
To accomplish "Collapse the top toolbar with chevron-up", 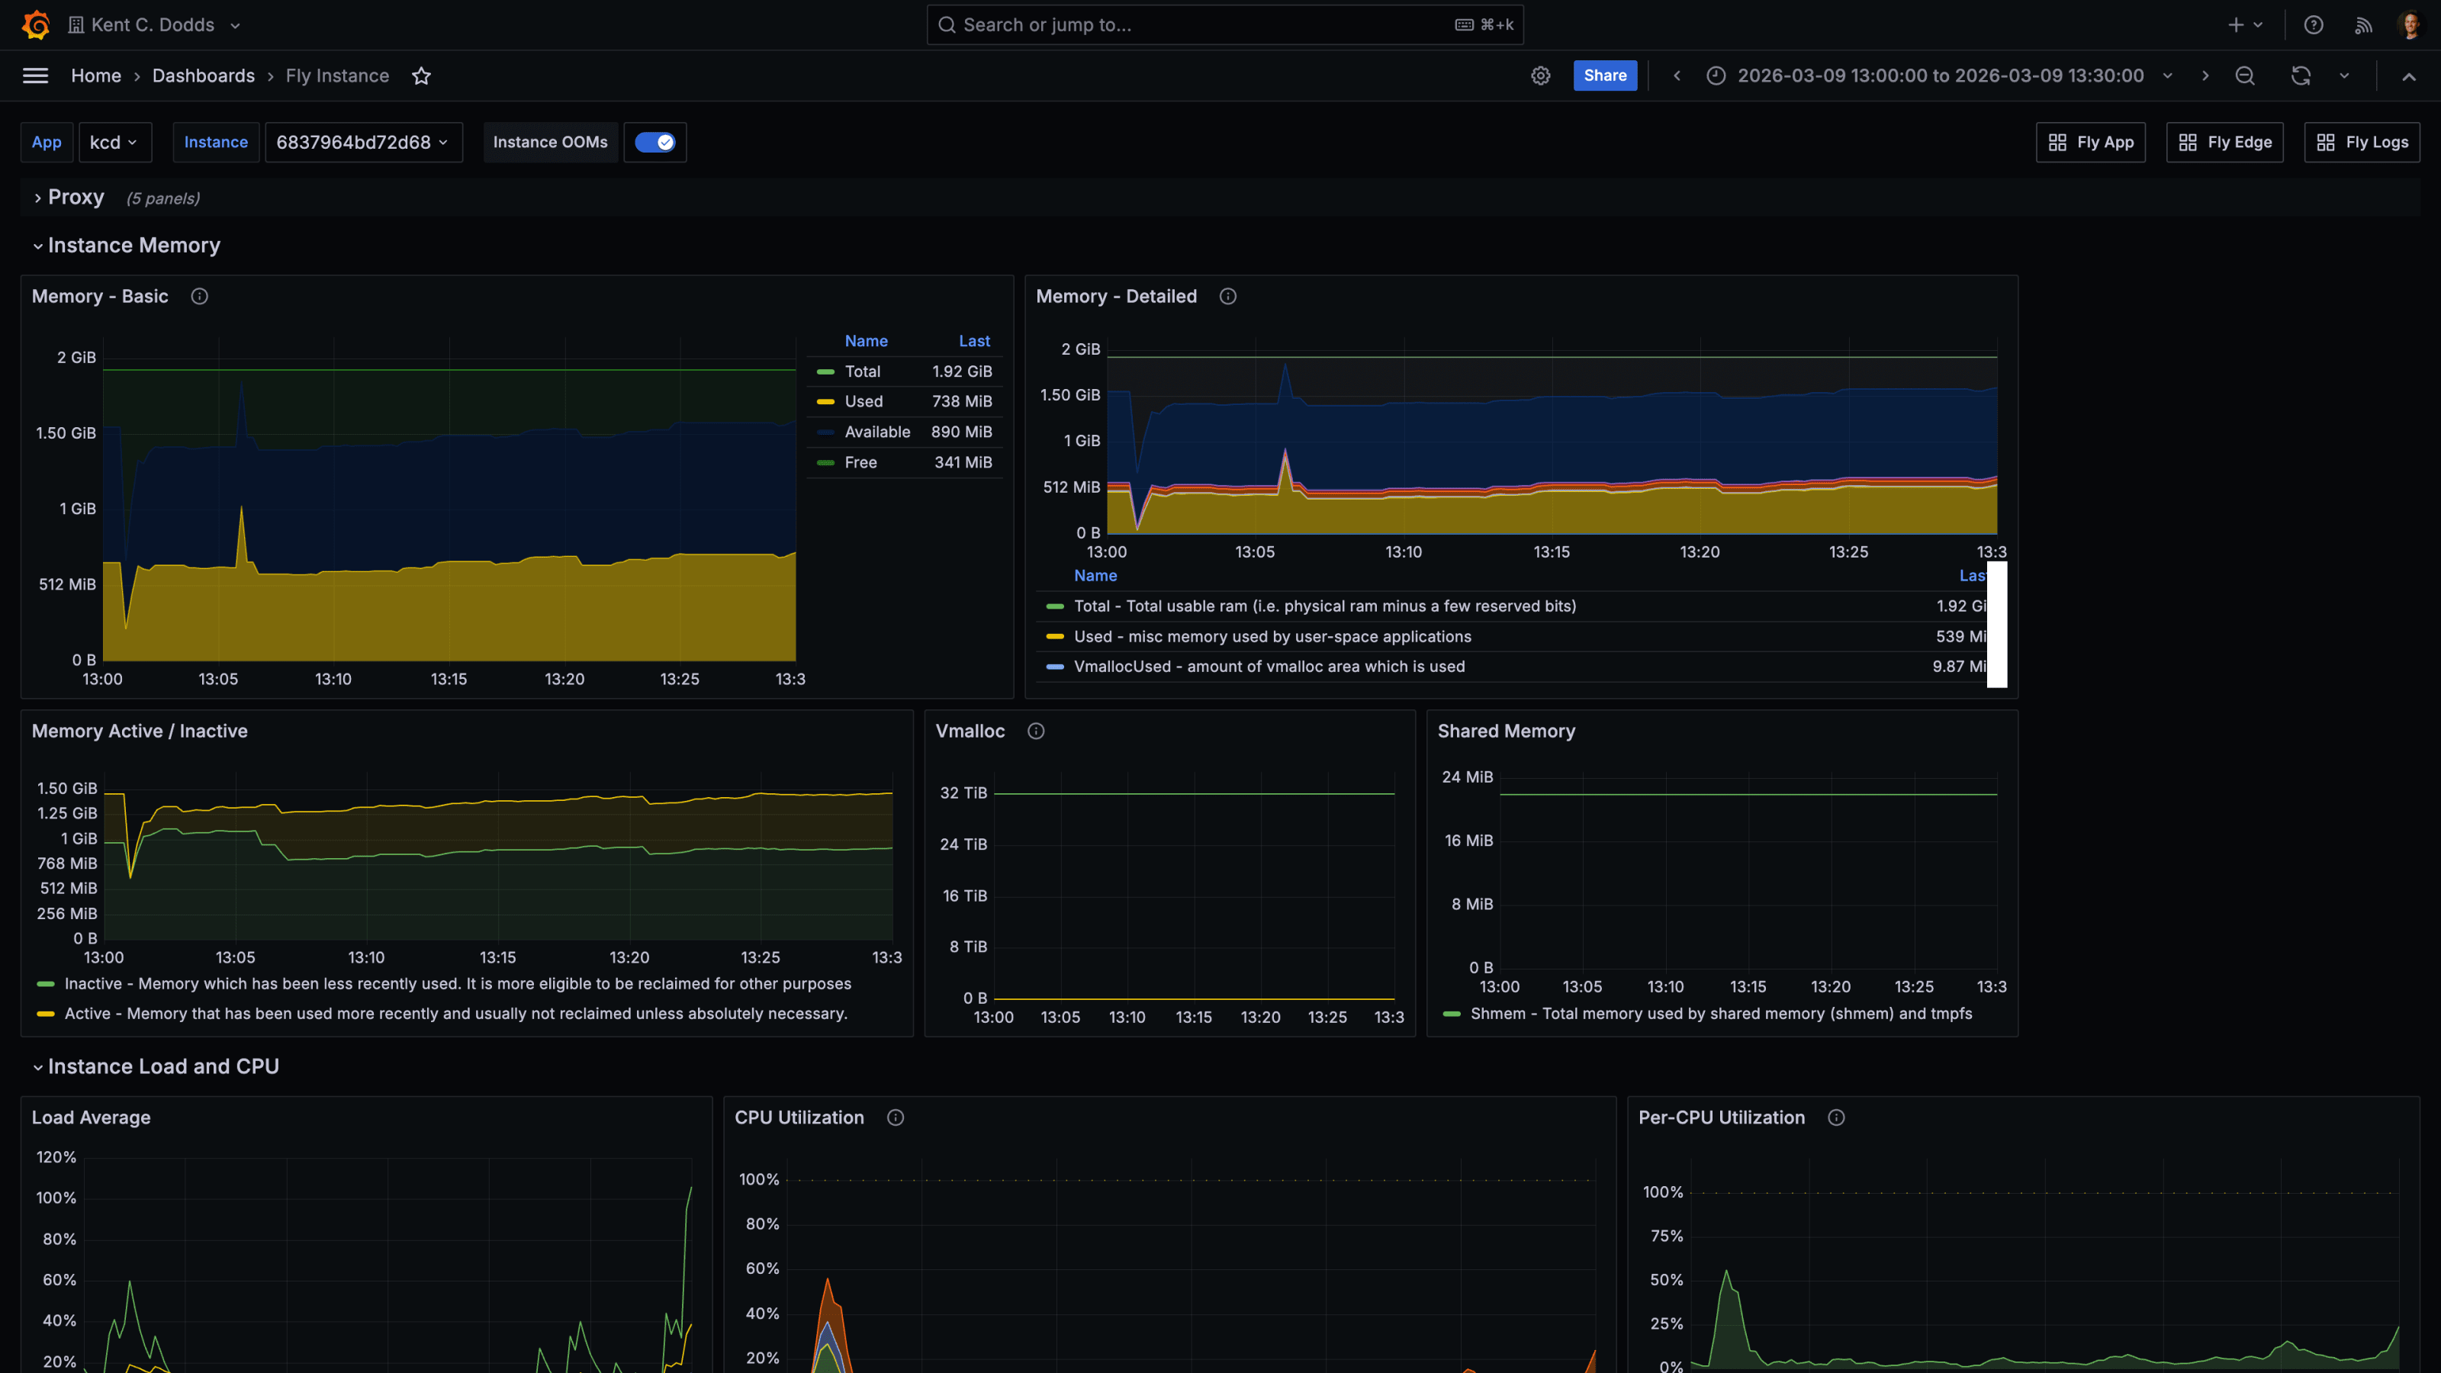I will pos(2408,76).
